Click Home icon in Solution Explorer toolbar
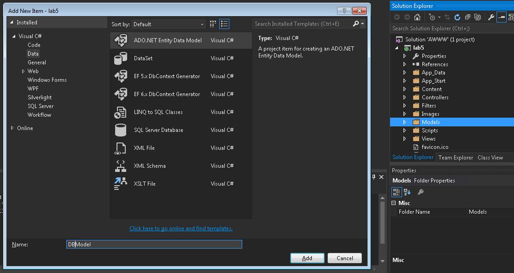 (x=417, y=18)
